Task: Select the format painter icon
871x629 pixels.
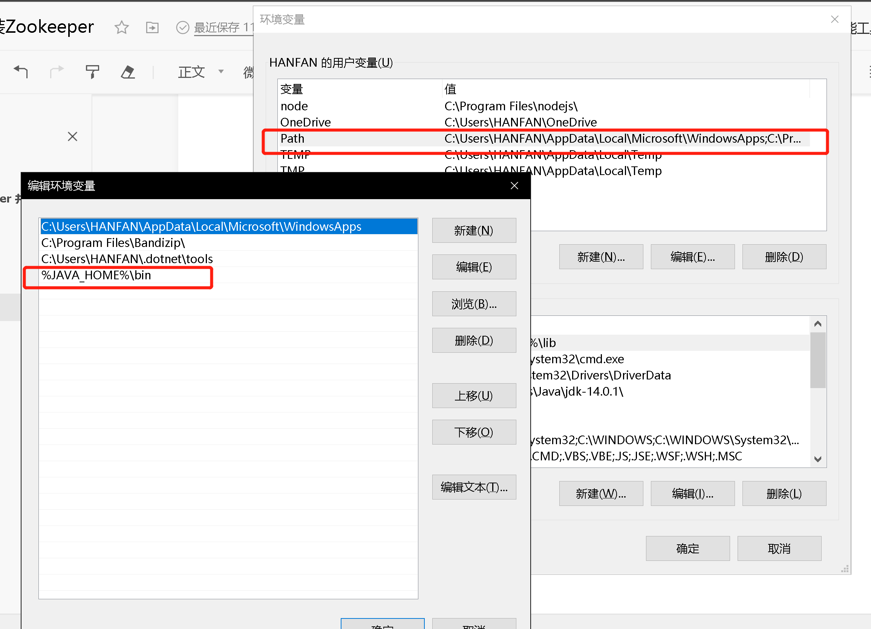Action: (x=92, y=72)
